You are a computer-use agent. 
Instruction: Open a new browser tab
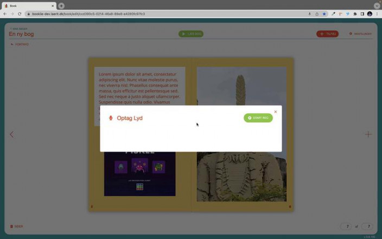point(61,6)
